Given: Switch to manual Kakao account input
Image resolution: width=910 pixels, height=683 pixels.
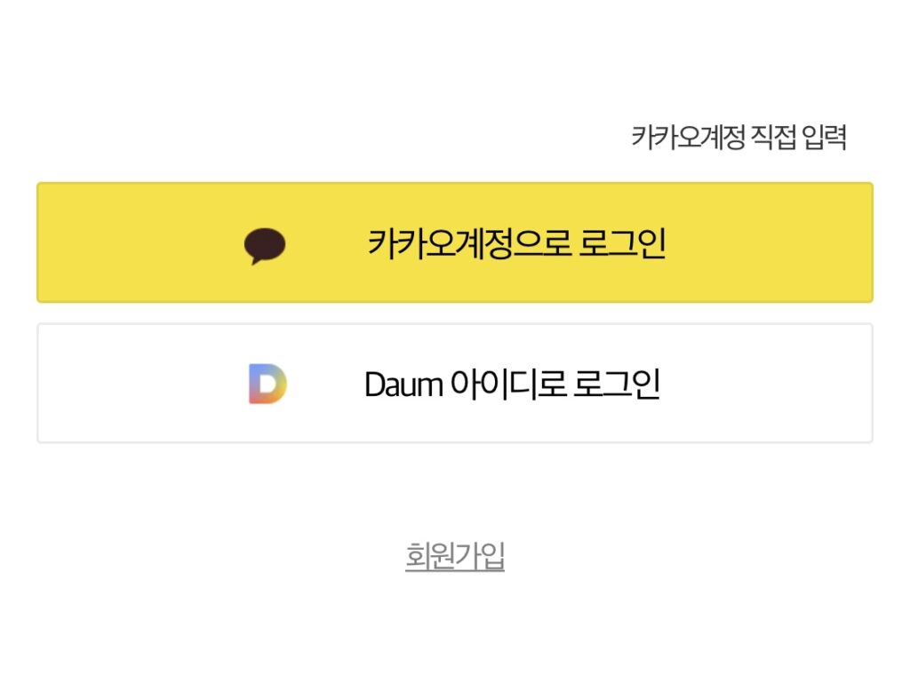Looking at the screenshot, I should pos(738,138).
